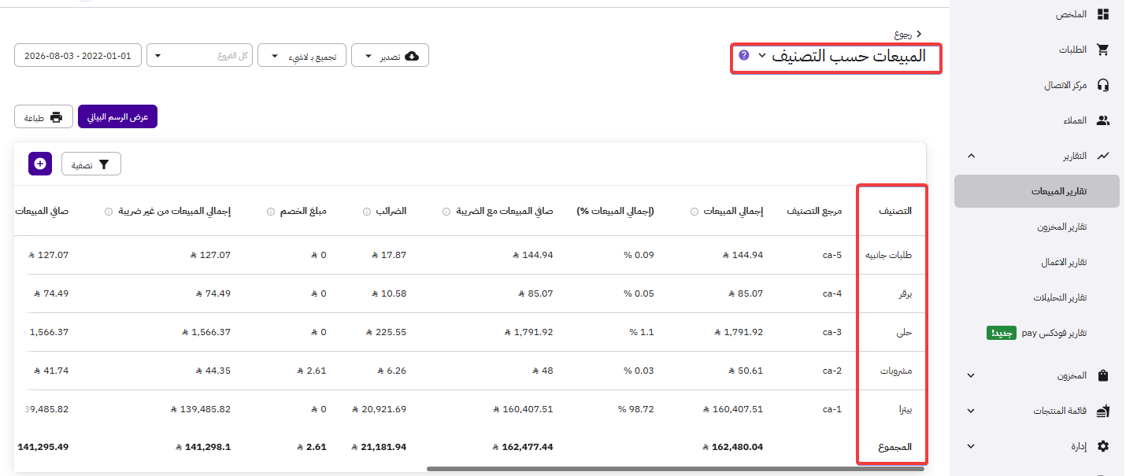Screen dimensions: 1126x476
Task: Open the الملخص dashboard icon in sidebar
Action: pyautogui.click(x=1103, y=15)
